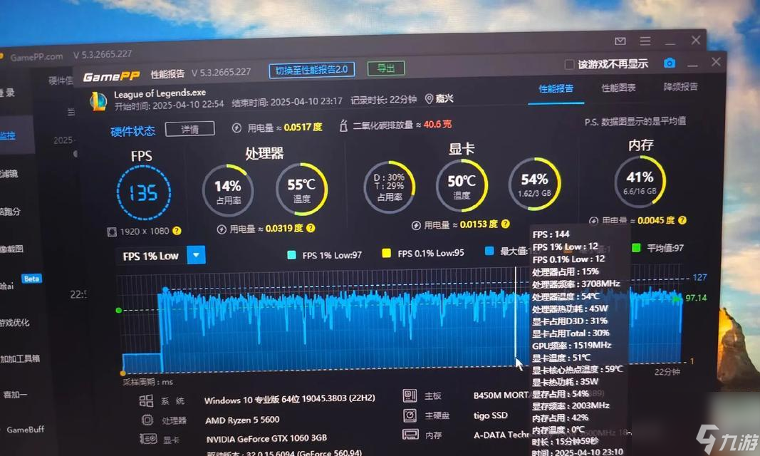Click the CPU chip icon beside 处理器

click(147, 420)
